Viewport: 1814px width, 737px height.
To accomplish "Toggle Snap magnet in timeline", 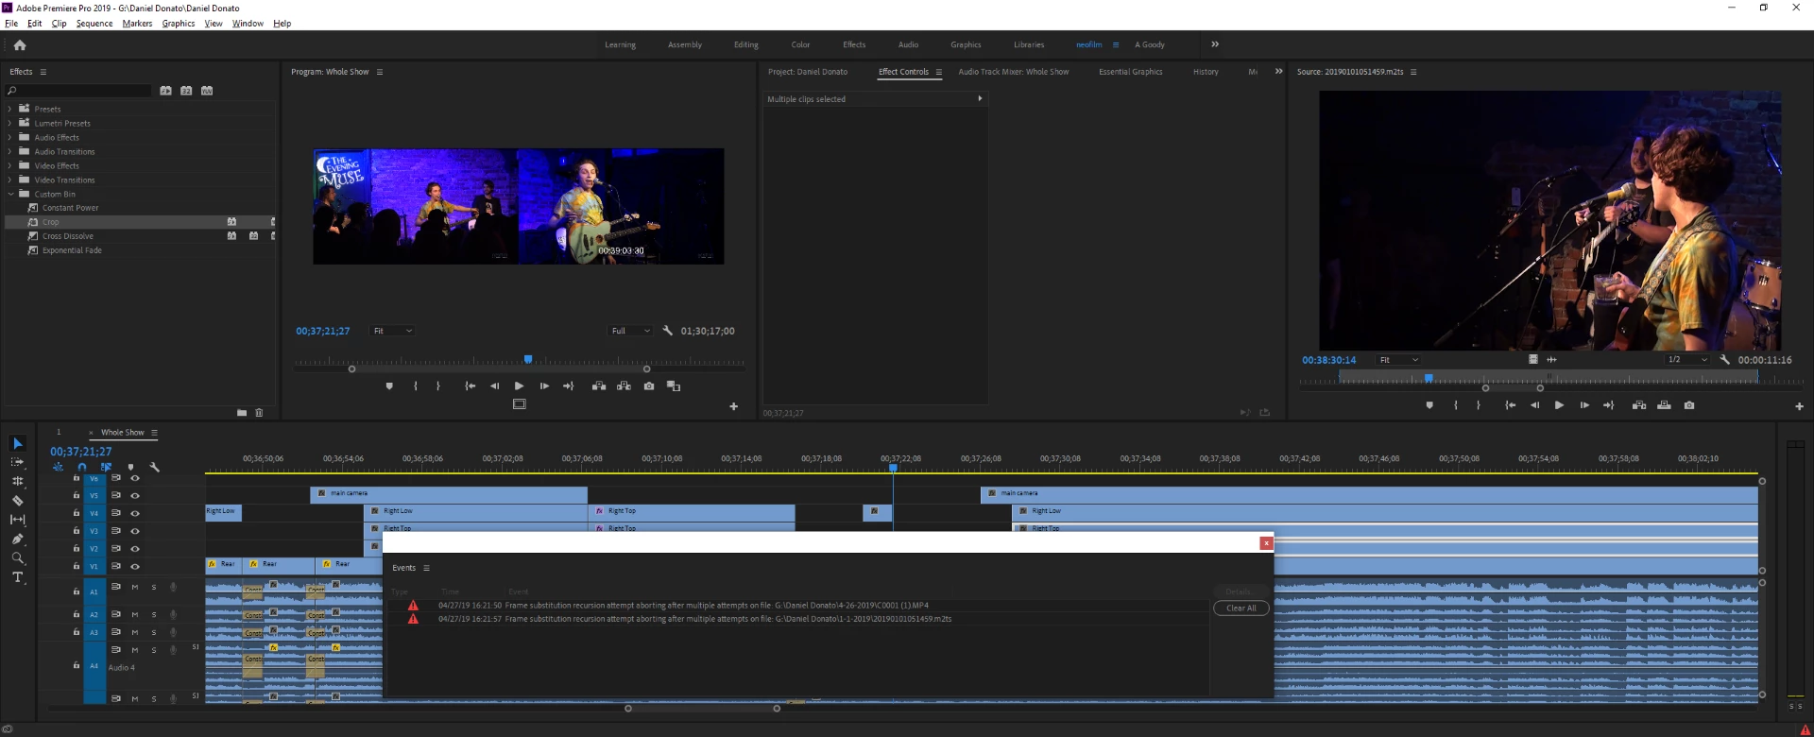I will (82, 467).
